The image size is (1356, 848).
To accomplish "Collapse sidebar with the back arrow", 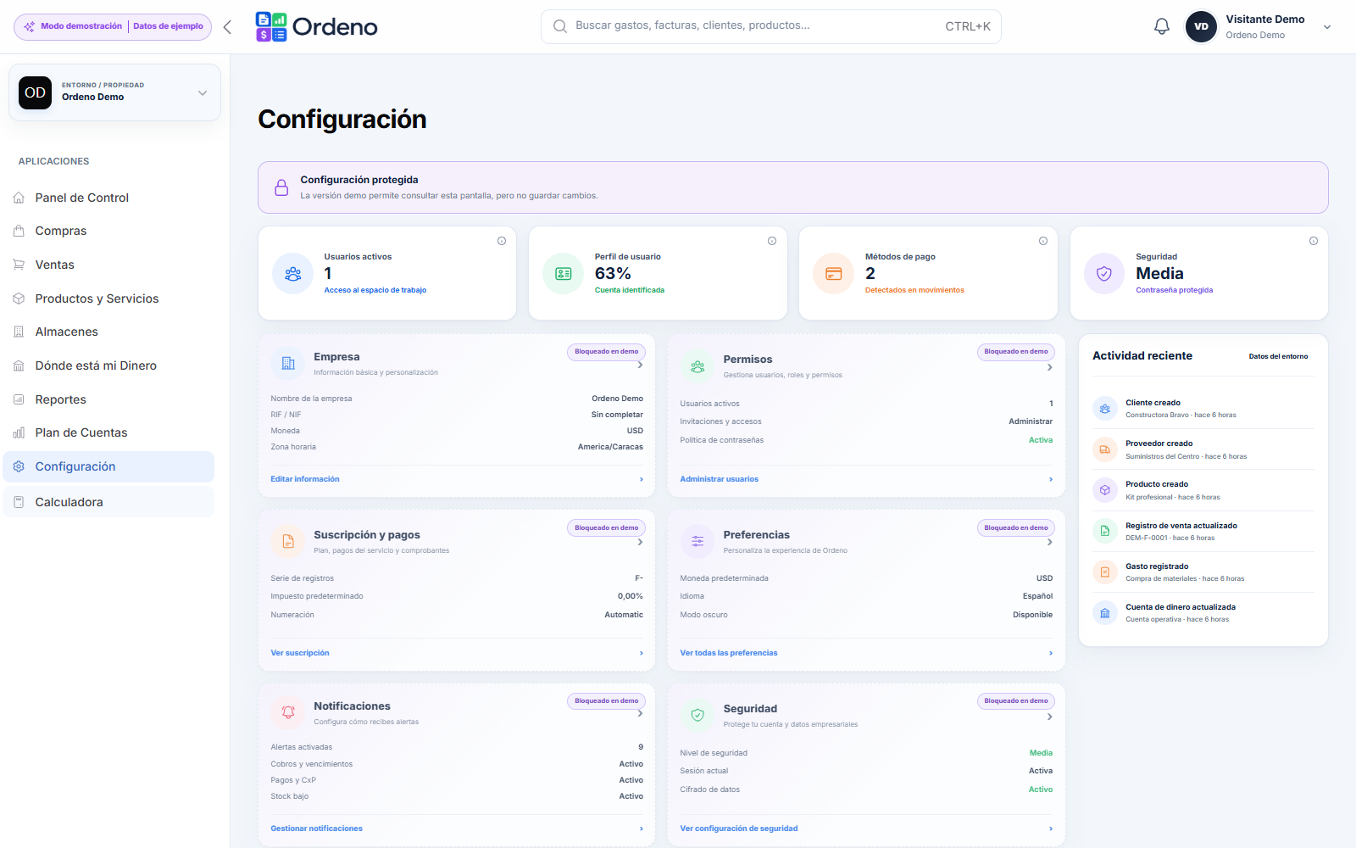I will point(227,27).
